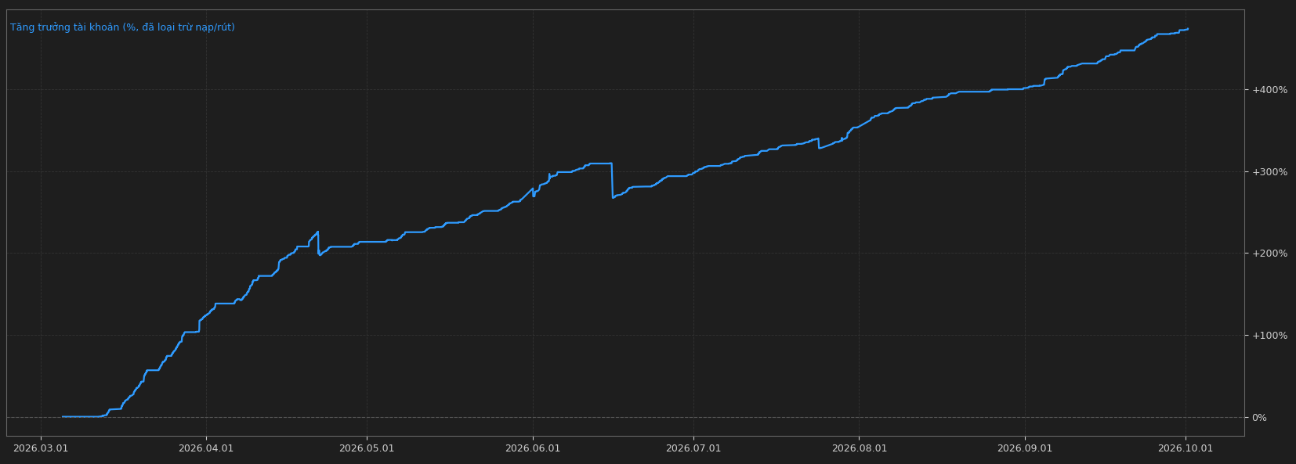Click the 2026.05.01 date label
The height and width of the screenshot is (464, 1296).
coord(367,448)
